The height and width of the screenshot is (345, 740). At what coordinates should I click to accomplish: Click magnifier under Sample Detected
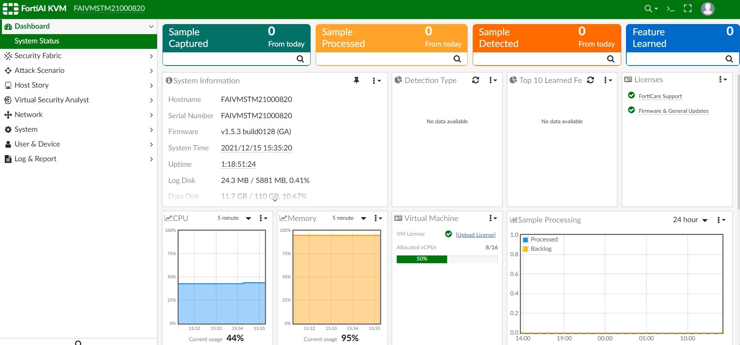tap(610, 59)
